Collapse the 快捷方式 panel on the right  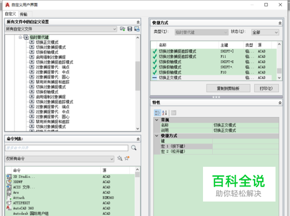point(280,23)
